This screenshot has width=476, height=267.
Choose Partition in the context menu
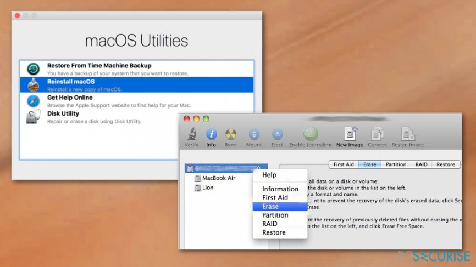tap(280, 215)
